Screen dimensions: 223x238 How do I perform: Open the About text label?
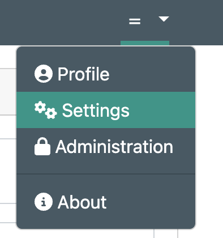pyautogui.click(x=82, y=202)
